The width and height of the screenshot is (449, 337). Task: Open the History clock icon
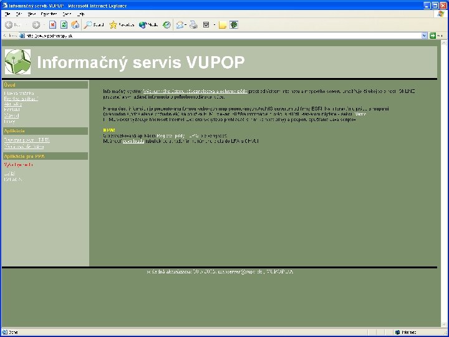click(167, 25)
